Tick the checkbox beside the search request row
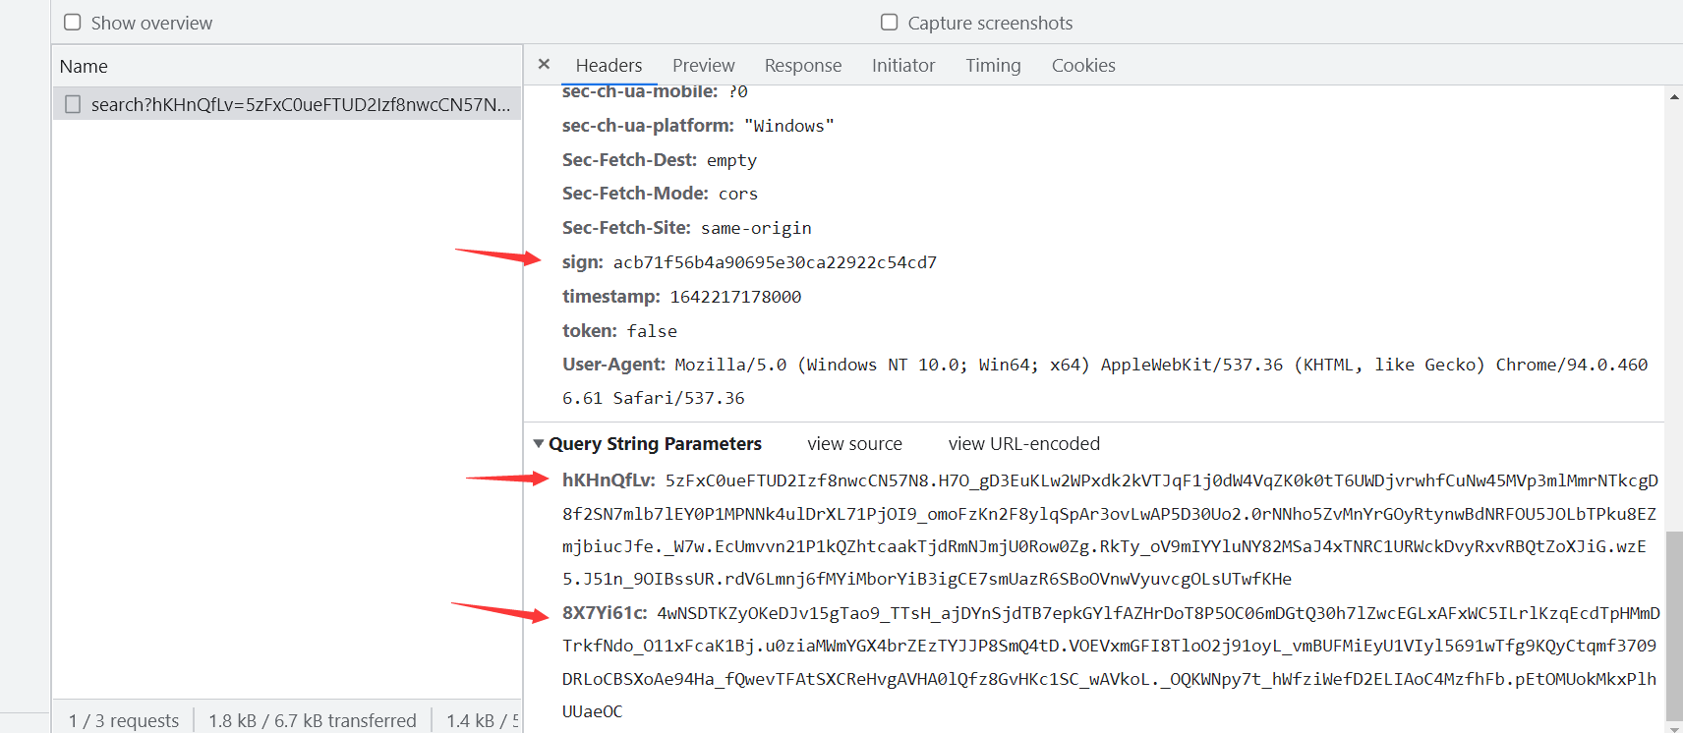The image size is (1683, 733). click(x=73, y=104)
